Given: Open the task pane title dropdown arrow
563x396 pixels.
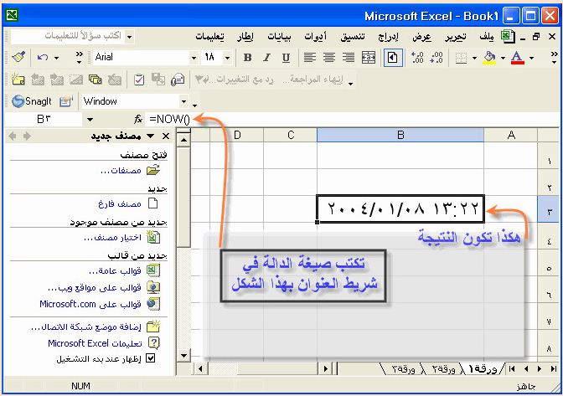Looking at the screenshot, I should tap(151, 136).
